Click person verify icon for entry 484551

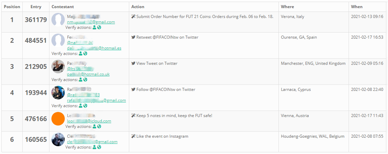pyautogui.click(x=81, y=54)
